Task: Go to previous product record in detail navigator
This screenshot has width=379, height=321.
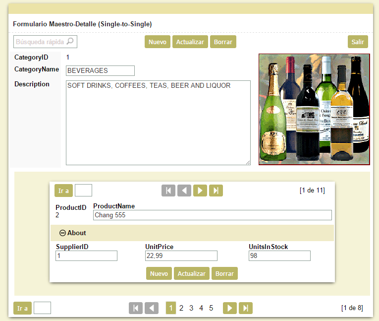Action: 184,191
